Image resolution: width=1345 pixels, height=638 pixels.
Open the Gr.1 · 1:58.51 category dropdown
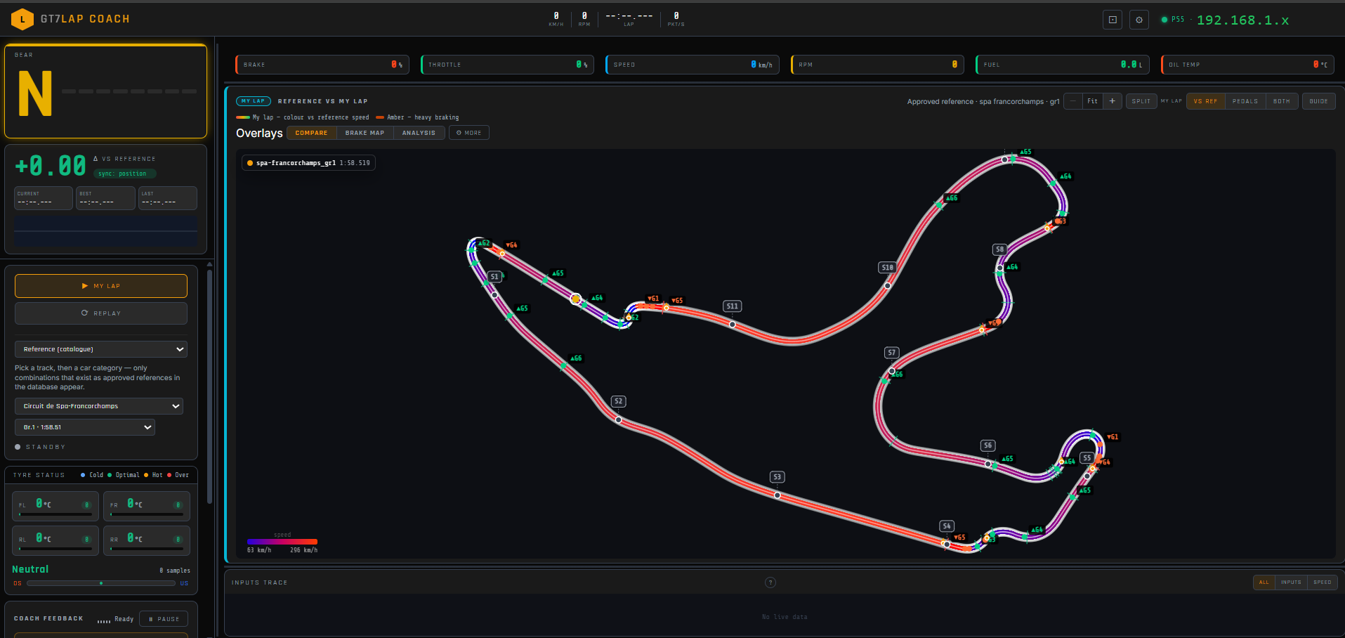coord(85,427)
